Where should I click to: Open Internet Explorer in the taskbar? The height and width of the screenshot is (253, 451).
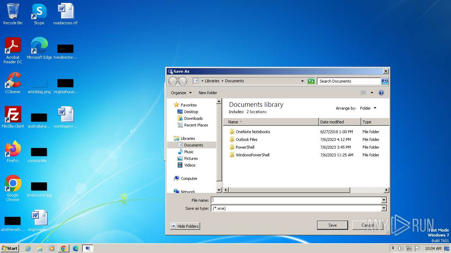(x=28, y=248)
